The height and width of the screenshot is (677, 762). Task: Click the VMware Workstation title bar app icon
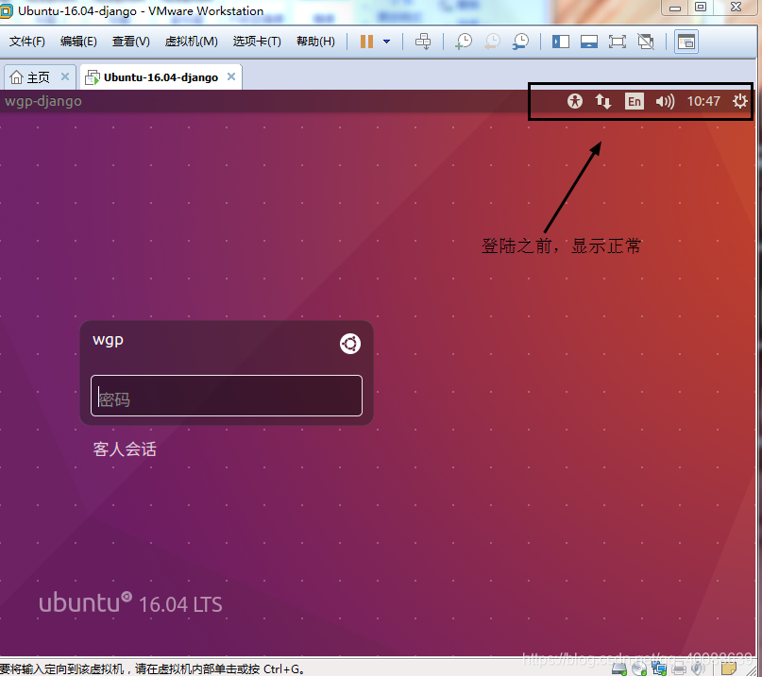click(6, 10)
